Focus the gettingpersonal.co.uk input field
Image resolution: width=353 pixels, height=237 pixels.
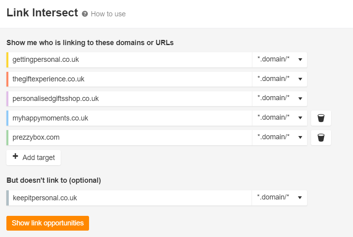click(130, 59)
